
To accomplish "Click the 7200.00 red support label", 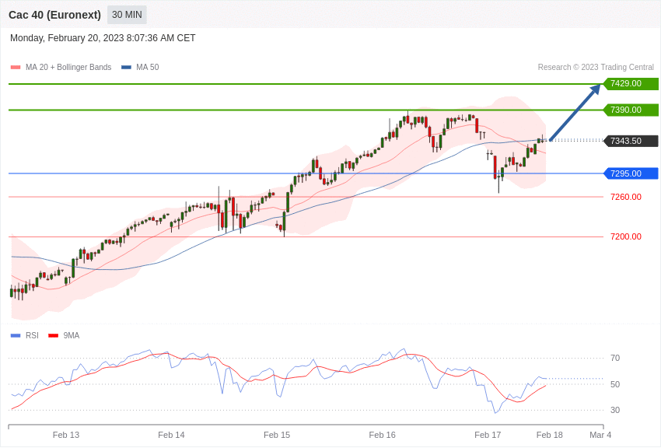I will point(625,236).
